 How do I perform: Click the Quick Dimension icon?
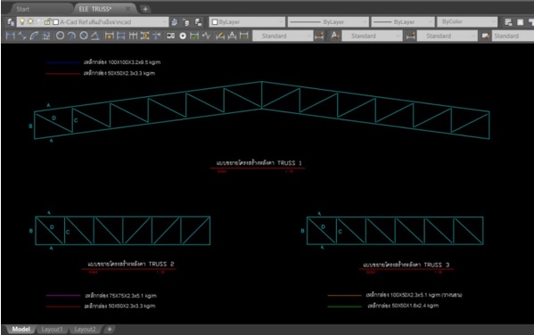pos(109,36)
